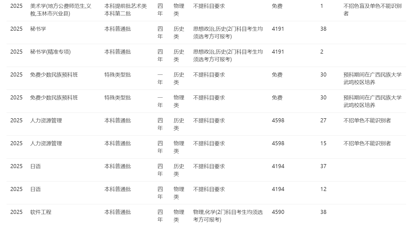411x228 pixels.
Task: Select the enrollment number 15 cell
Action: (x=323, y=143)
